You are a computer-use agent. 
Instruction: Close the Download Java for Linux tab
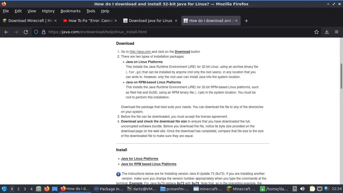[x=176, y=21]
